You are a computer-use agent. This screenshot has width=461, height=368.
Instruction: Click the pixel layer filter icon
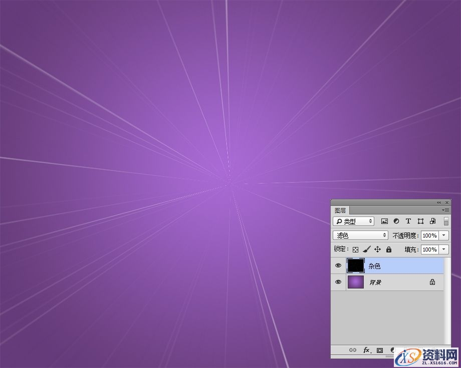click(384, 221)
